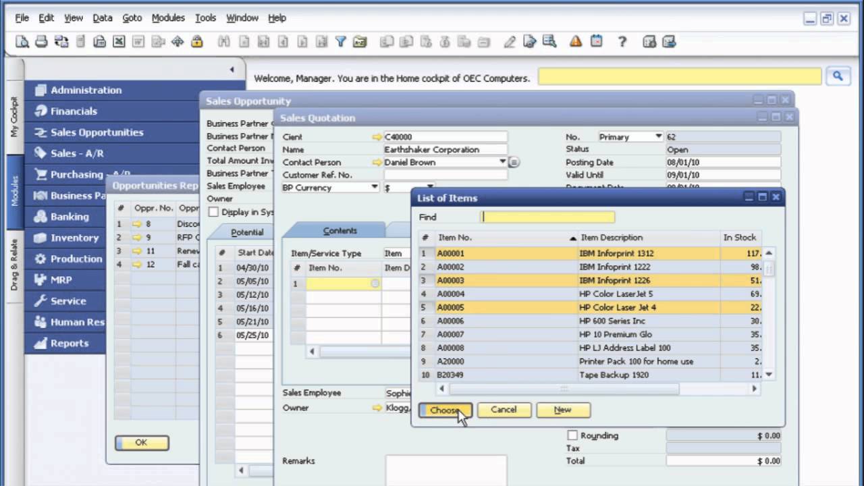Click the Export to Excel toolbar icon
864x486 pixels.
(119, 42)
